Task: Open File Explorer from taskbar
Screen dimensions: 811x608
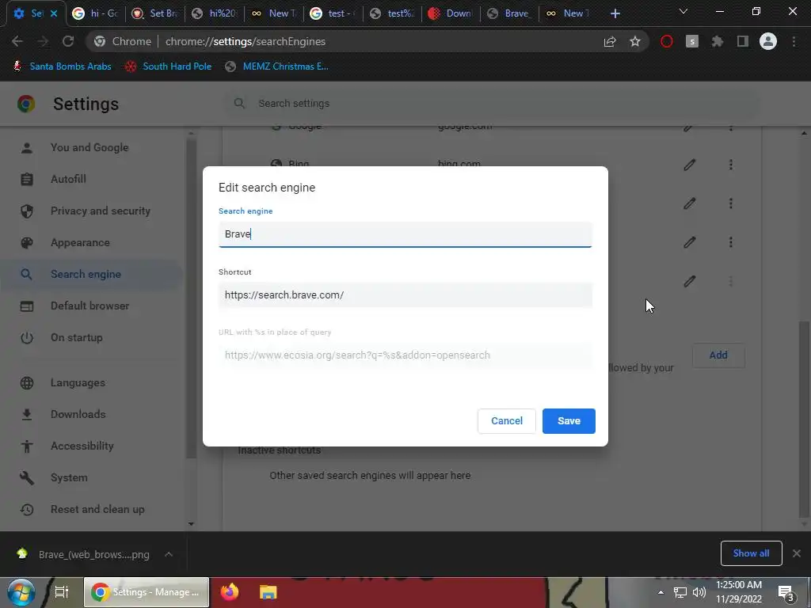Action: pyautogui.click(x=268, y=592)
